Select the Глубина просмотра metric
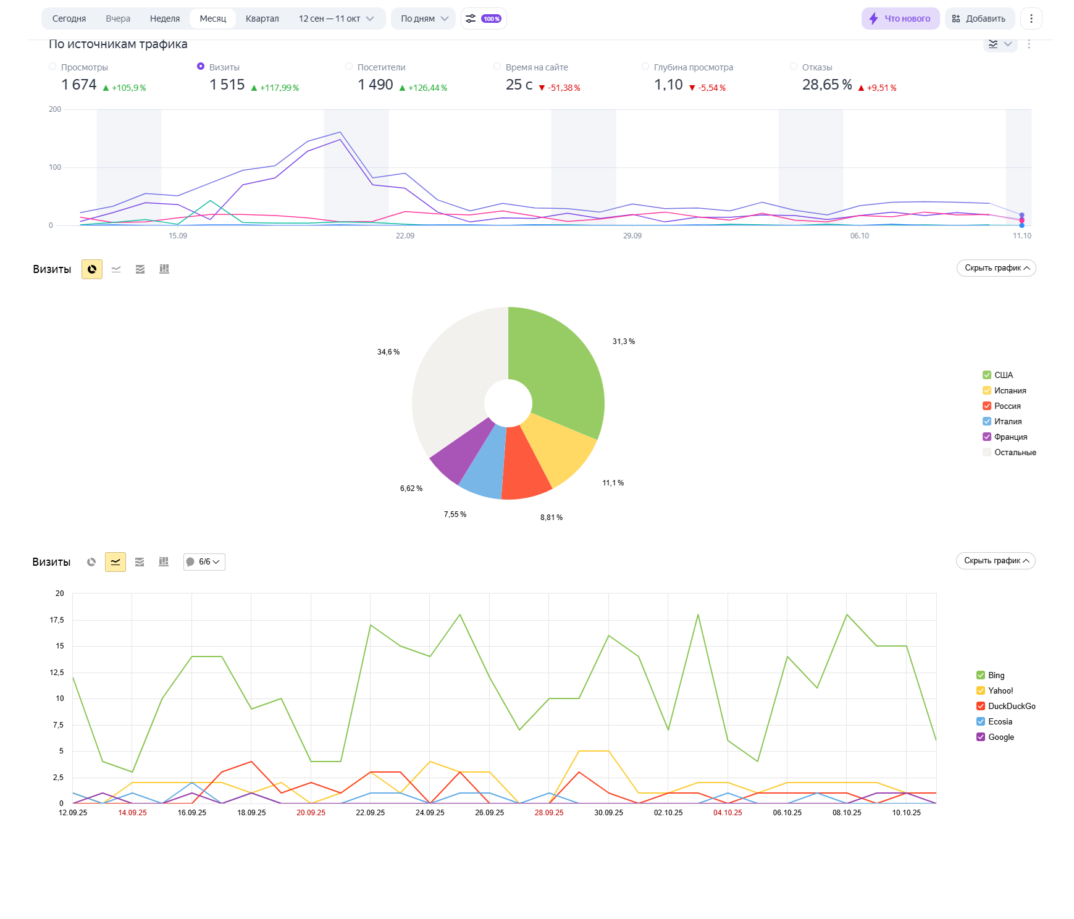Image resolution: width=1074 pixels, height=919 pixels. [645, 67]
